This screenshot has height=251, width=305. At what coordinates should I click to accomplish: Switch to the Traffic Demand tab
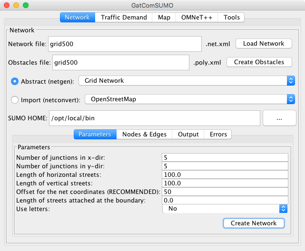click(x=123, y=17)
